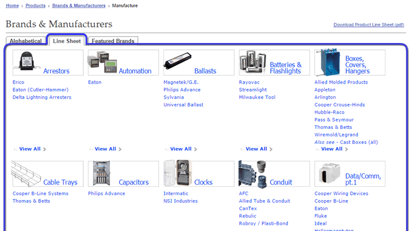
Task: Open Cooper B-Line Systems link
Action: [41, 193]
